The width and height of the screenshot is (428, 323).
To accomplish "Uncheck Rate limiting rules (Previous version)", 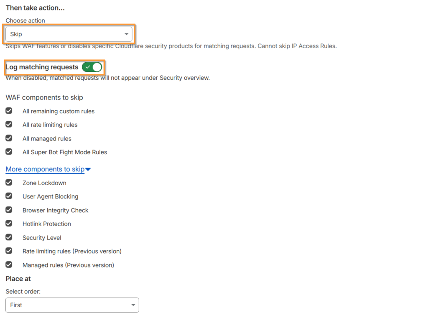I will click(9, 251).
